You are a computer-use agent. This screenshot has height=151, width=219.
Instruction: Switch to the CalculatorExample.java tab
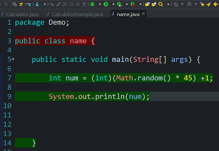tap(78, 14)
